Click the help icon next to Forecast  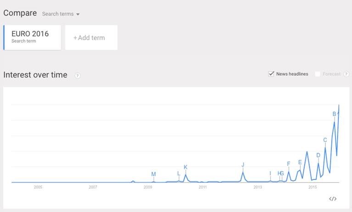(x=346, y=74)
